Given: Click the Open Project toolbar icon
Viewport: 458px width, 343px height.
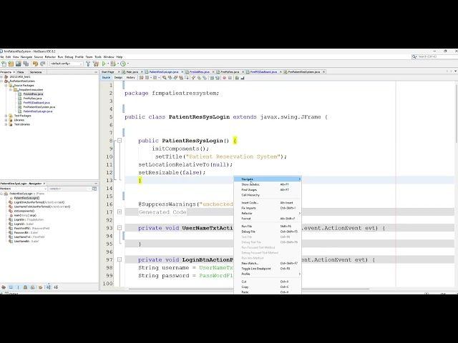Looking at the screenshot, I should [18, 64].
